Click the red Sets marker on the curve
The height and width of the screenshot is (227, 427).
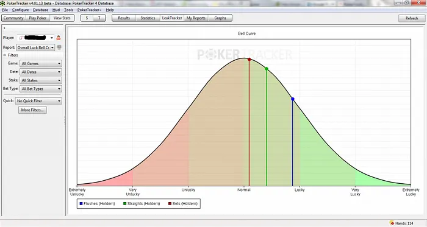(x=249, y=59)
